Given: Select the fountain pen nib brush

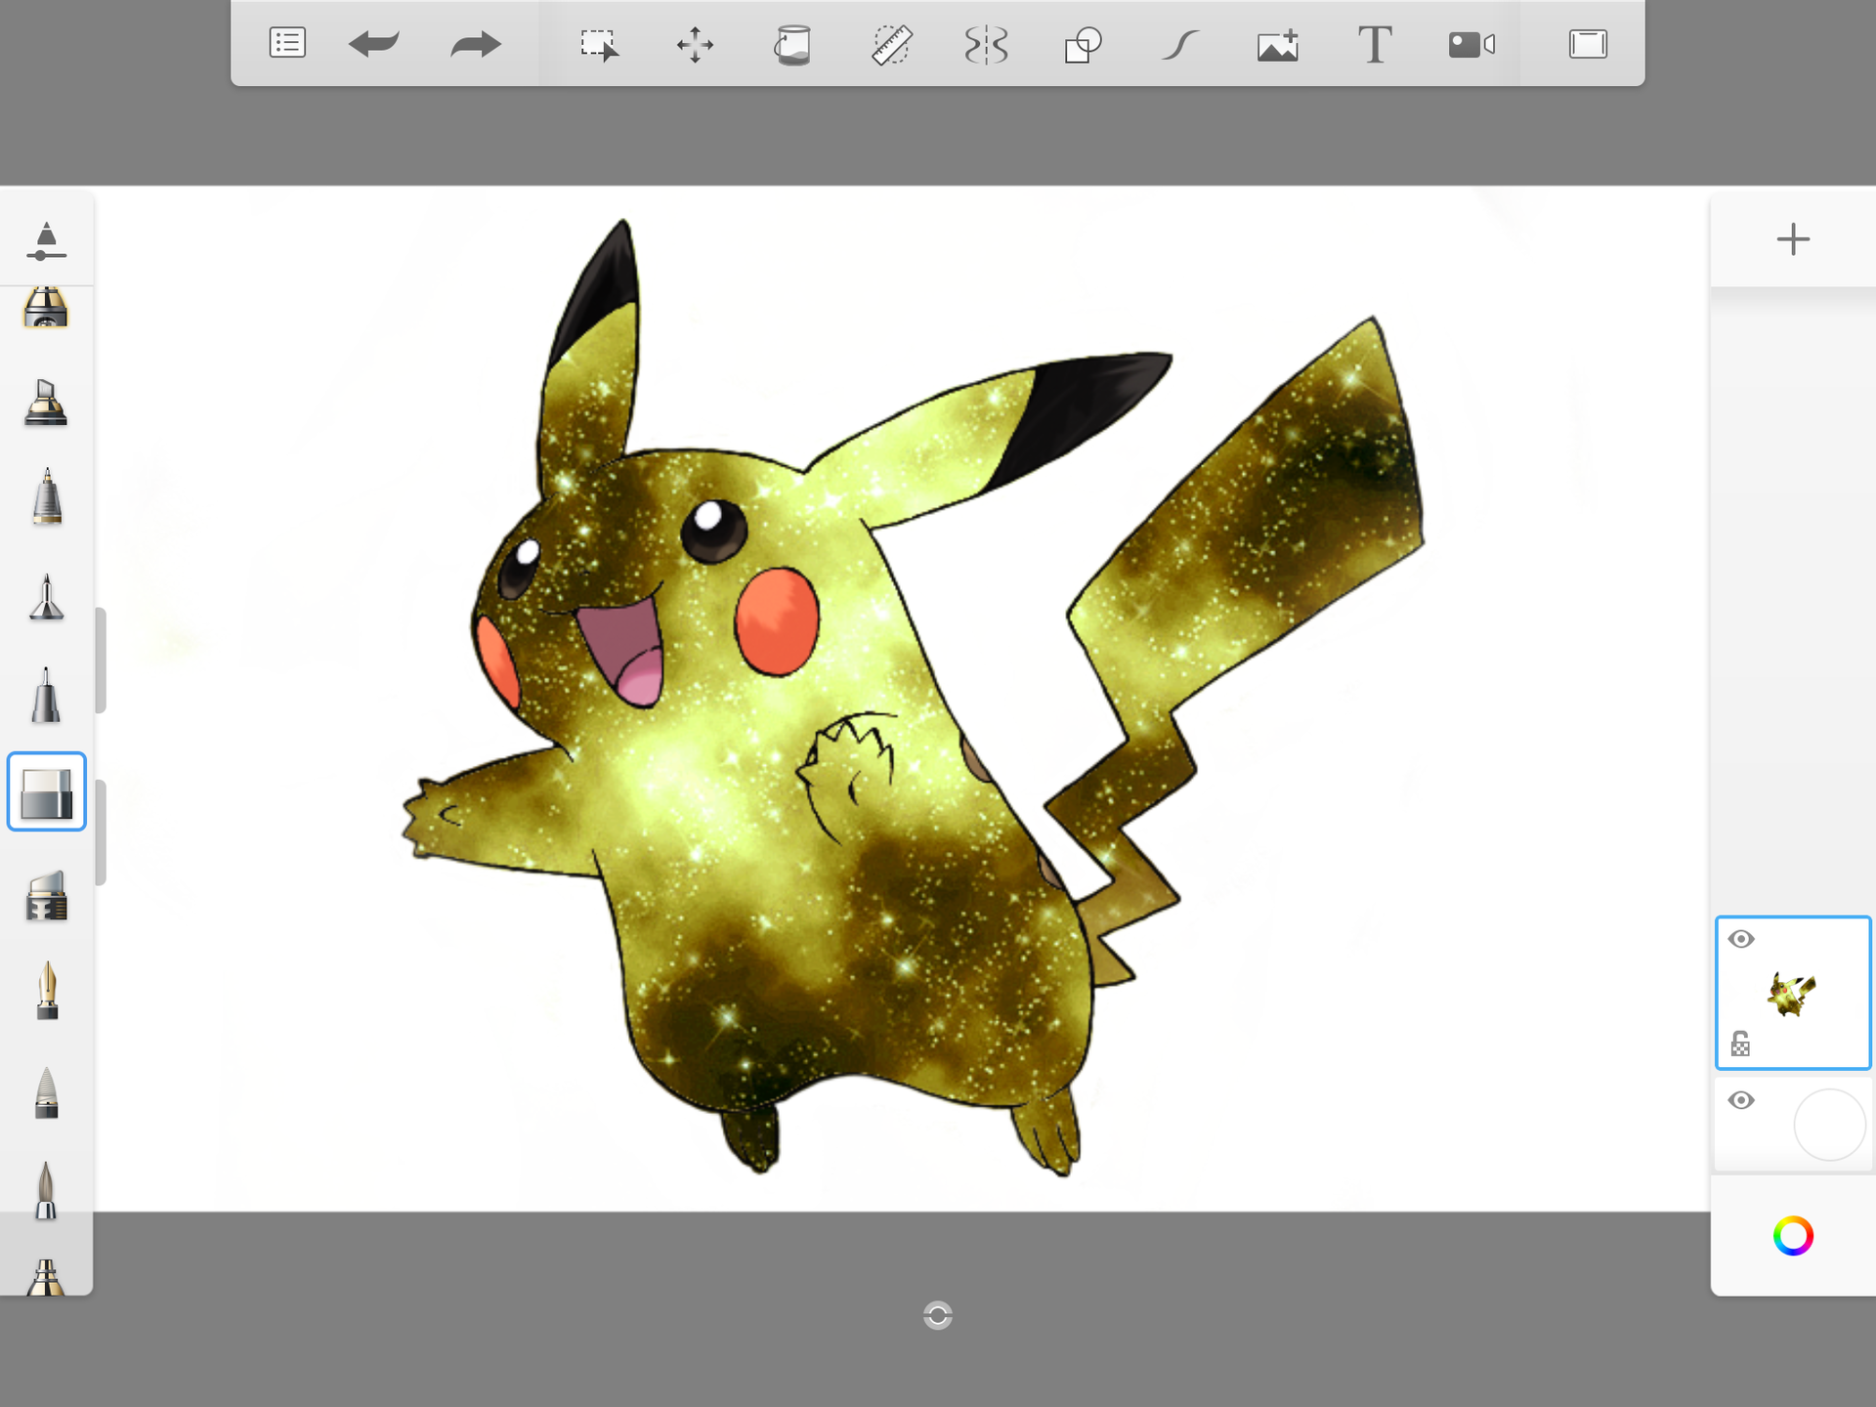Looking at the screenshot, I should click(x=46, y=990).
